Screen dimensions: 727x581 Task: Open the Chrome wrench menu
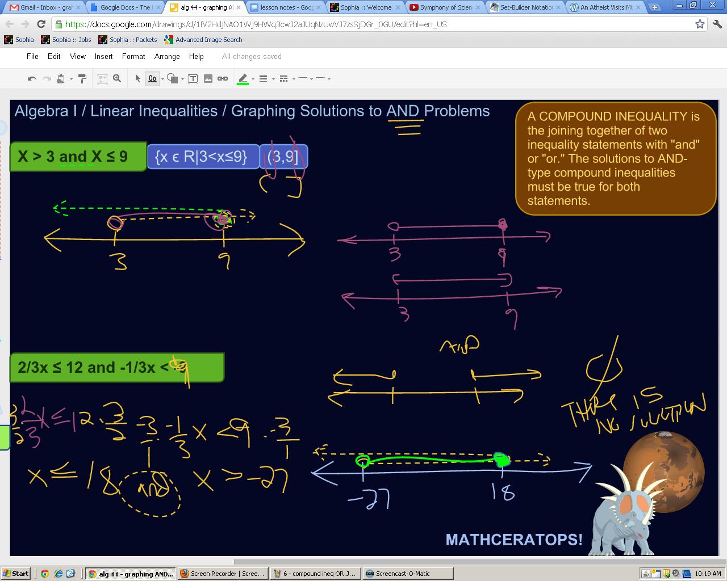tap(717, 24)
